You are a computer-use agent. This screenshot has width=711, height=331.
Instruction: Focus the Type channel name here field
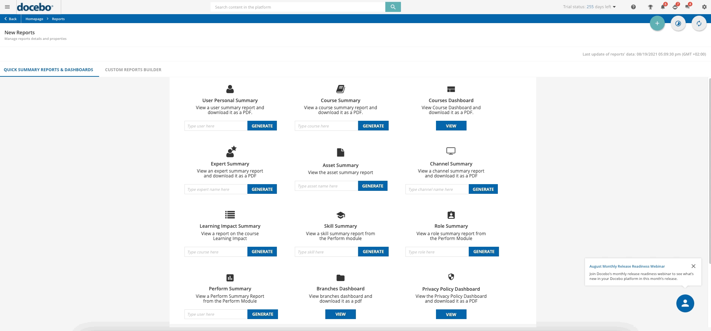[437, 189]
